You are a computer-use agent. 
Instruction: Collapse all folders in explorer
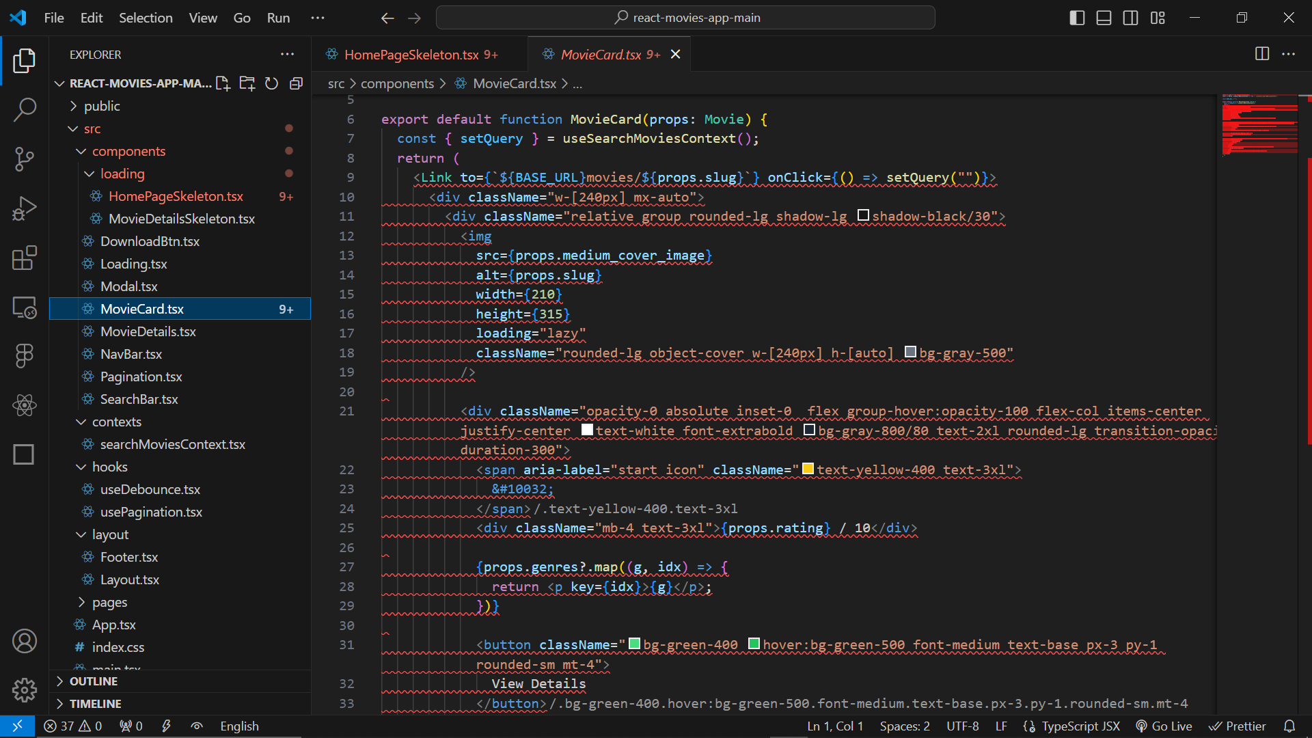click(x=296, y=83)
